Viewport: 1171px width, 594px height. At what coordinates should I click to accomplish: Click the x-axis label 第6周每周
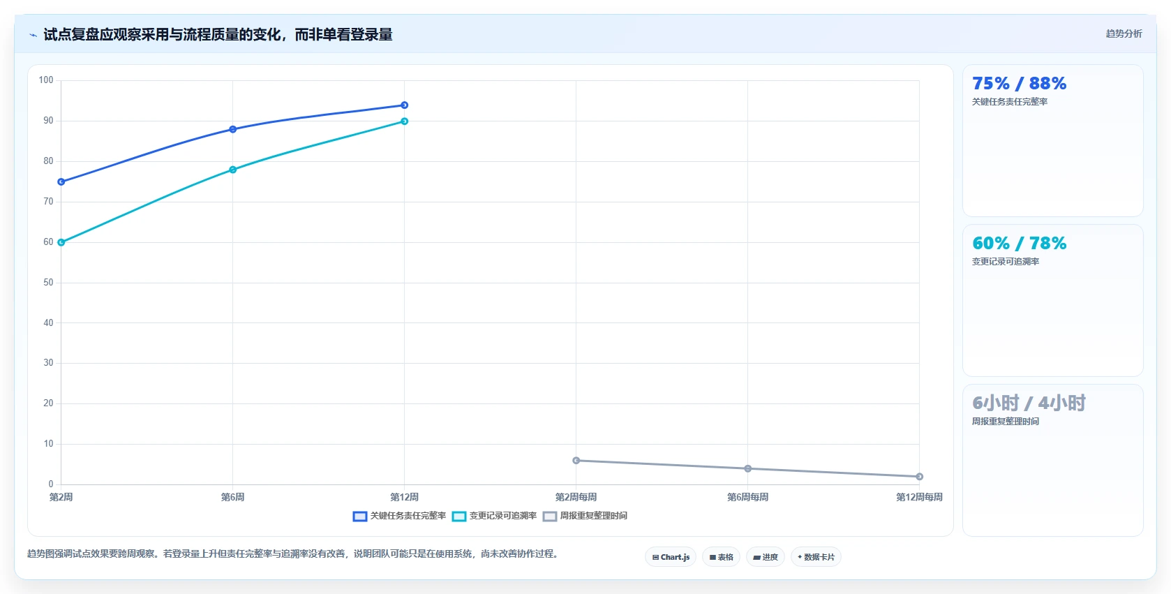click(x=748, y=497)
